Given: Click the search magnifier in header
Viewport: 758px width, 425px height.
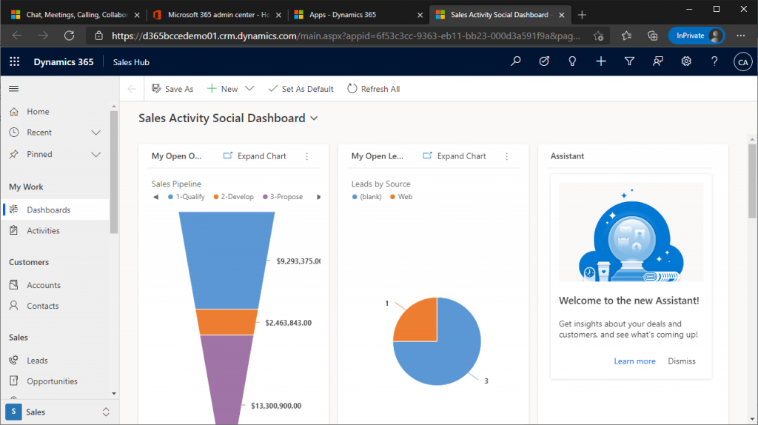Looking at the screenshot, I should (516, 61).
